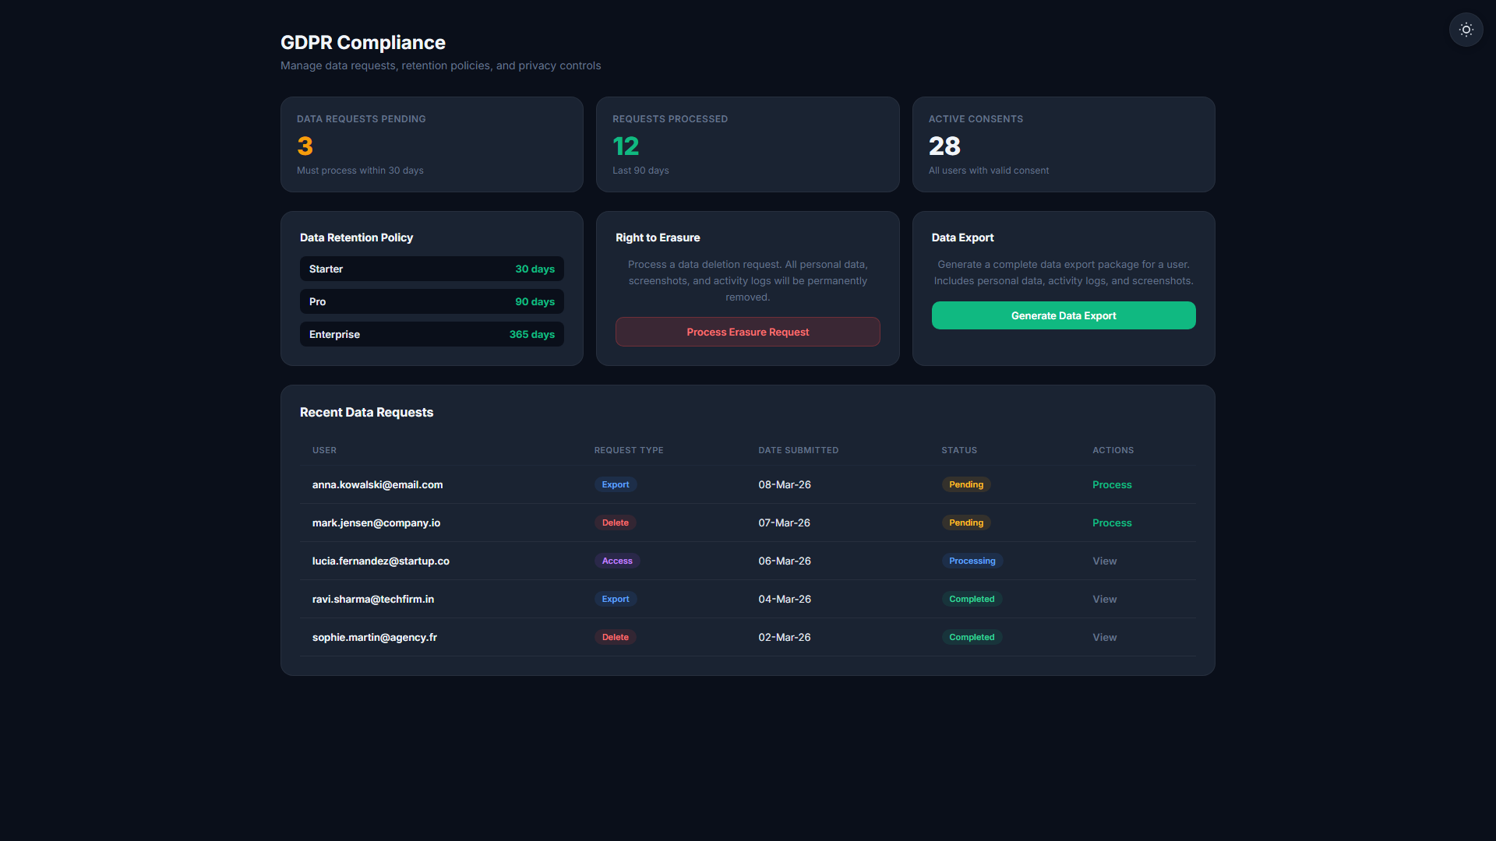
Task: Select the Enterprise retention policy row
Action: pos(432,334)
